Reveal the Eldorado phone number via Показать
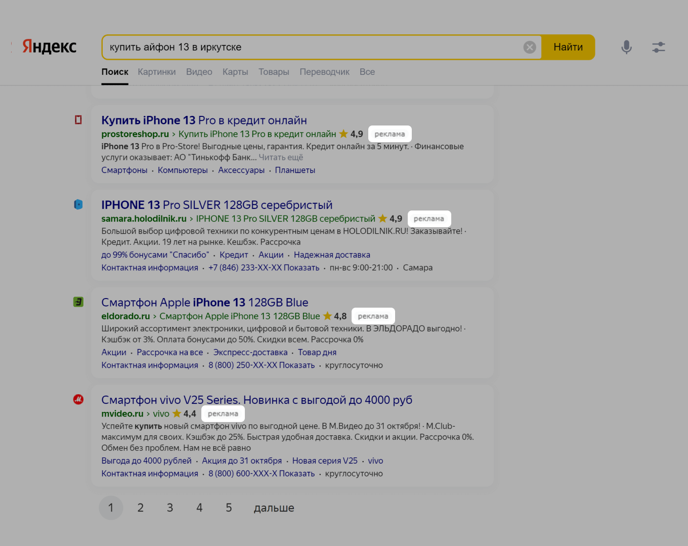The image size is (688, 546). pyautogui.click(x=297, y=365)
